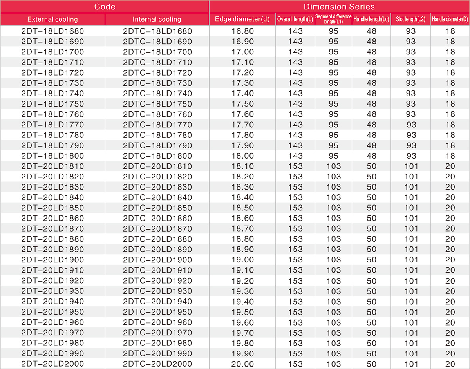Click edge diameter value 18.00

(242, 156)
